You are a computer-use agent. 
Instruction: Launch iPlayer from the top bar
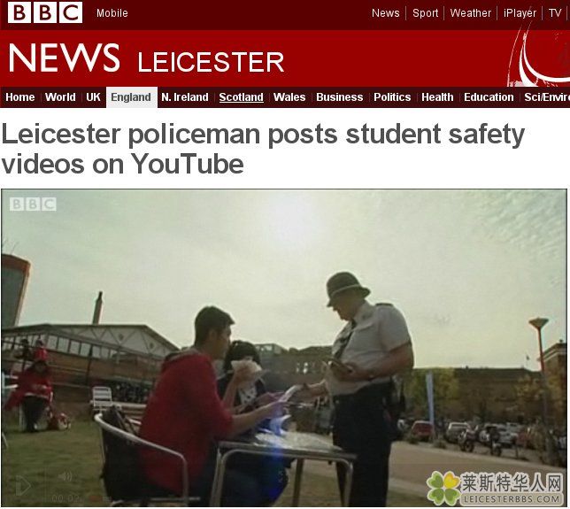520,13
